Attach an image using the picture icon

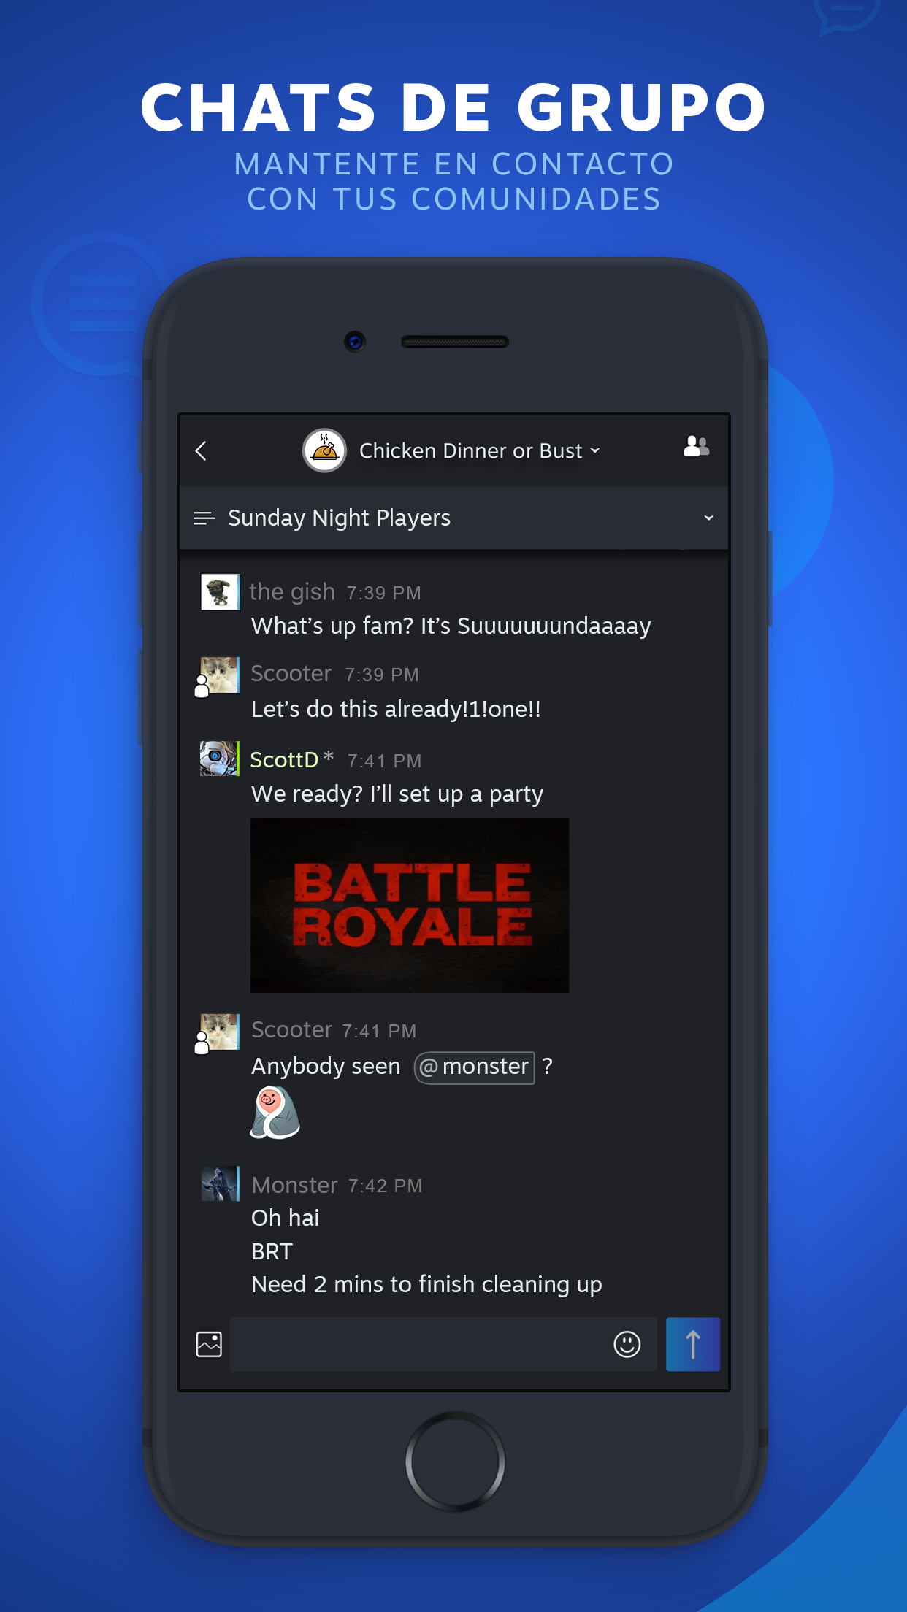pos(209,1344)
